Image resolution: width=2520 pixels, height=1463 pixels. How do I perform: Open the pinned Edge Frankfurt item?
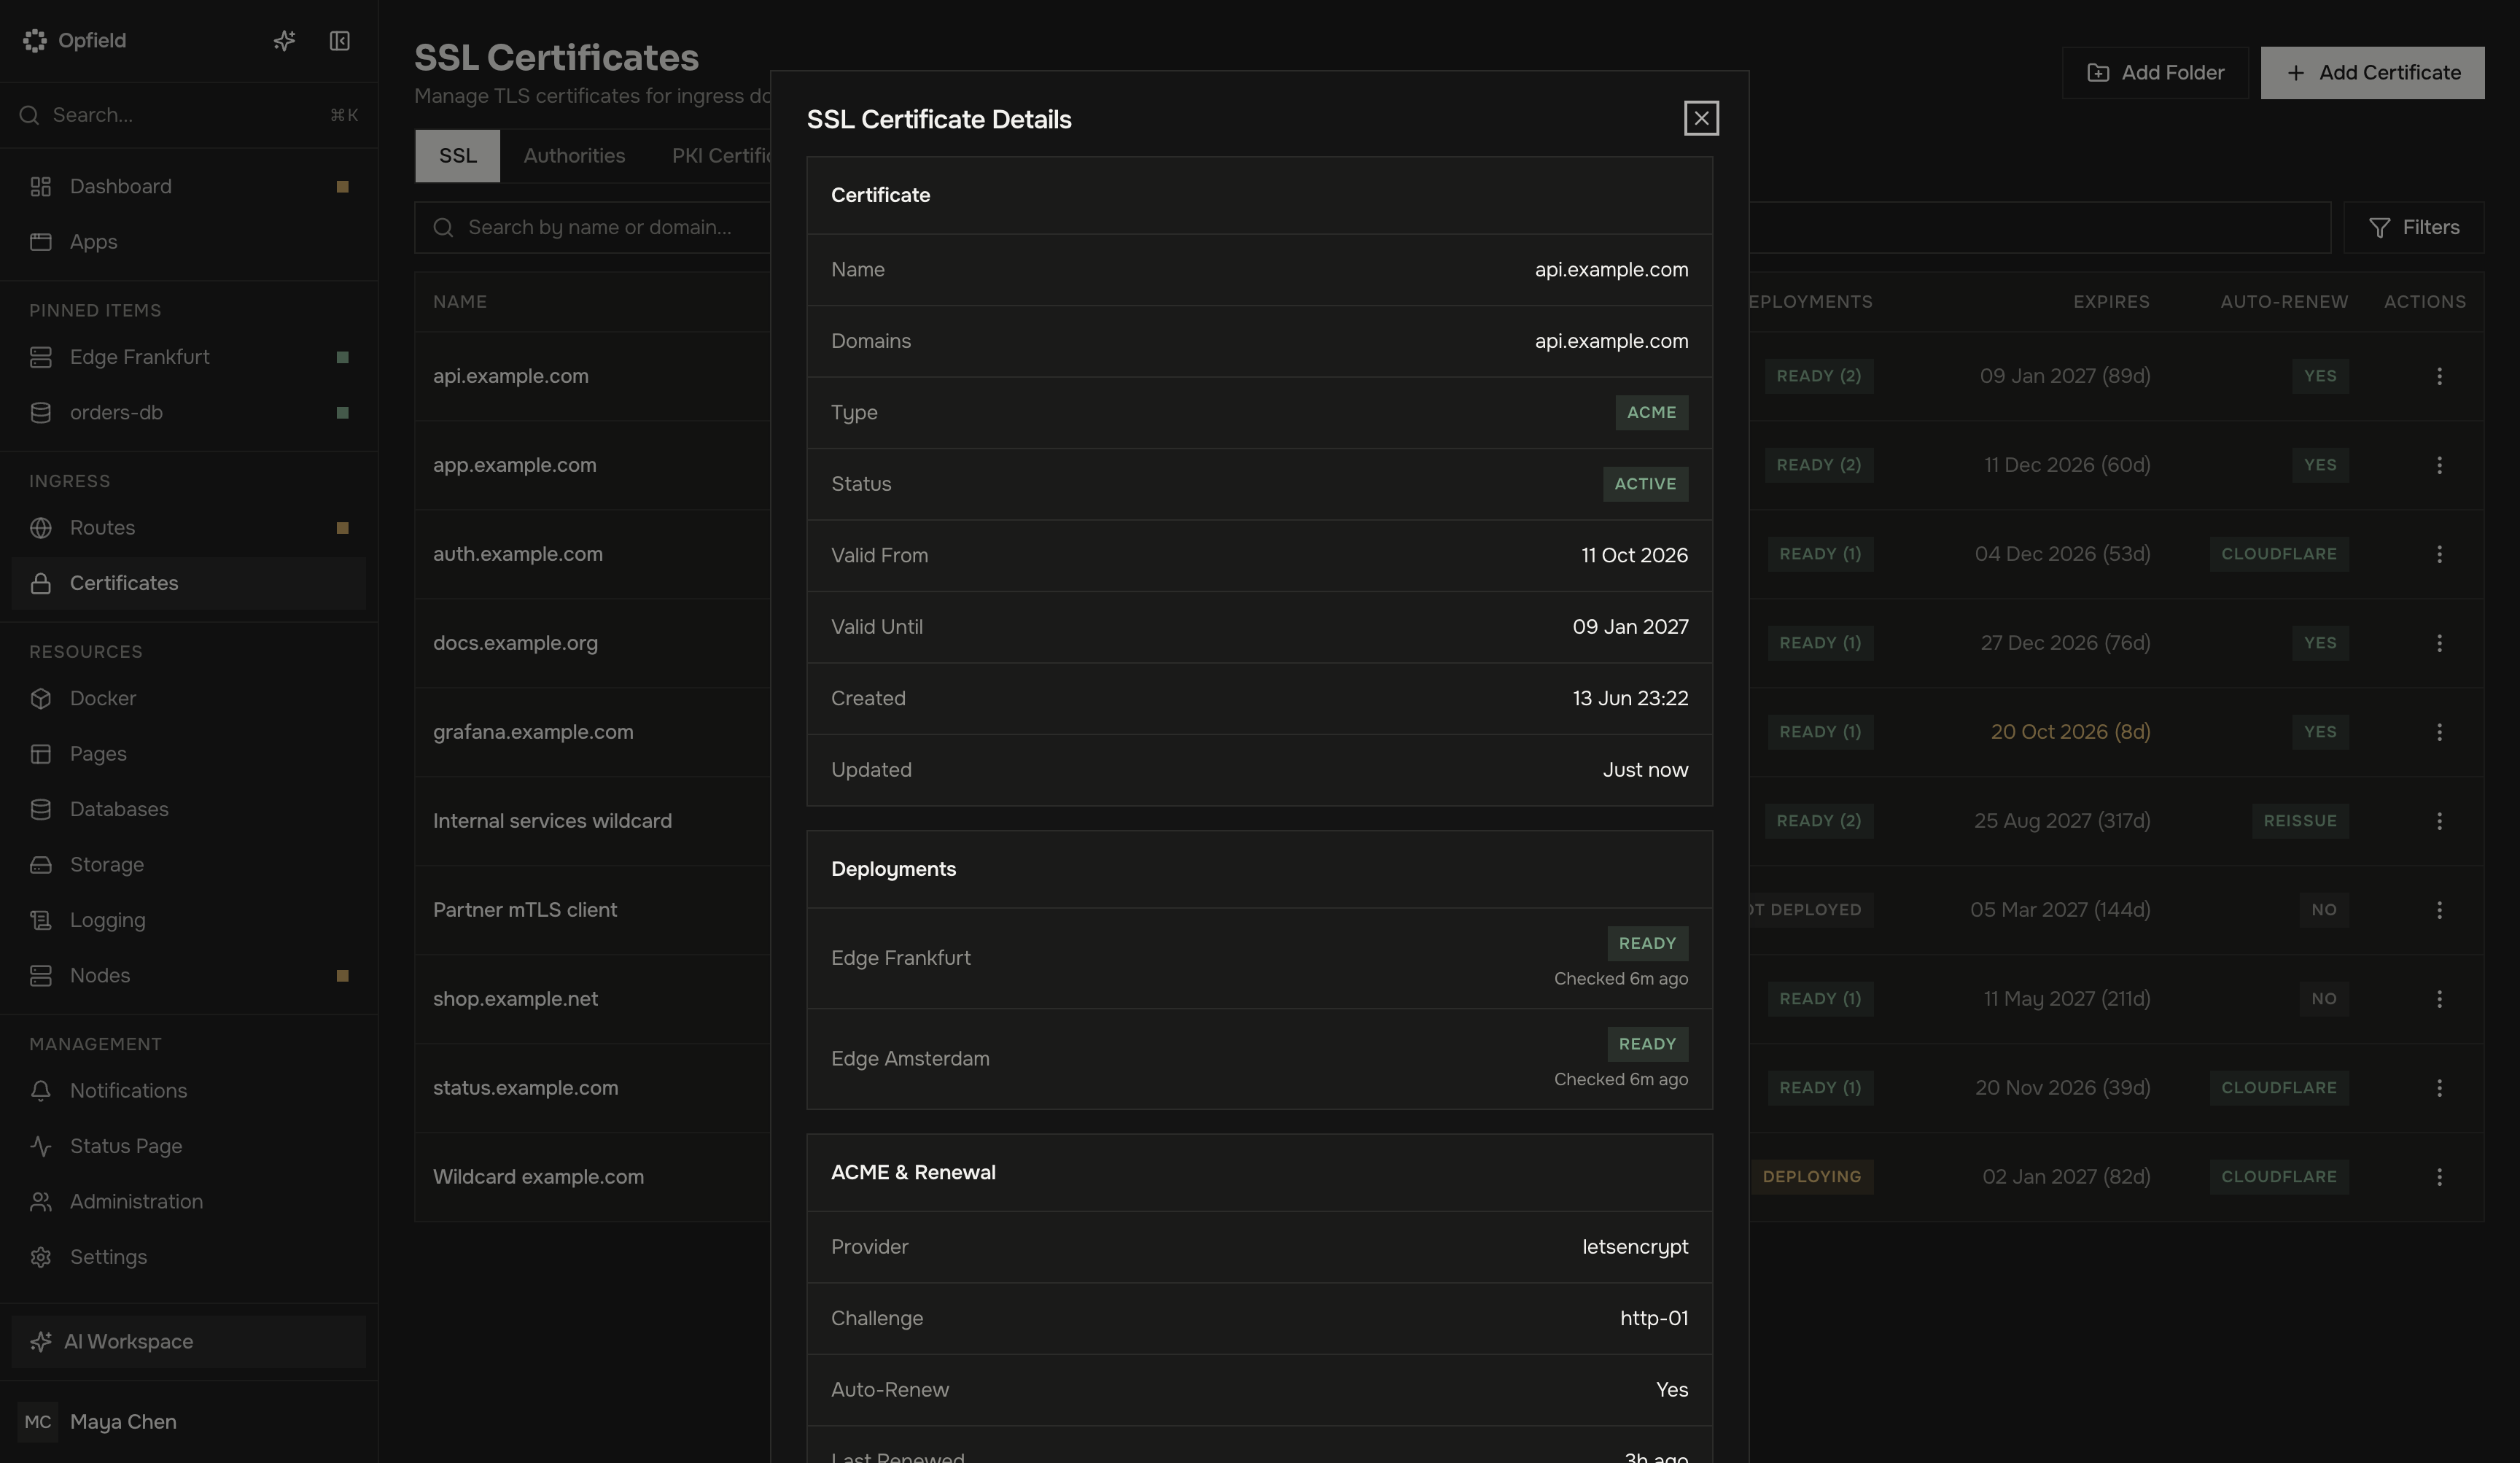189,357
